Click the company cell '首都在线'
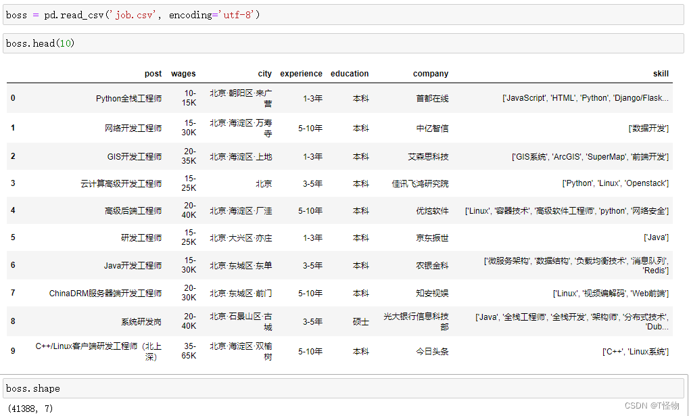 432,99
